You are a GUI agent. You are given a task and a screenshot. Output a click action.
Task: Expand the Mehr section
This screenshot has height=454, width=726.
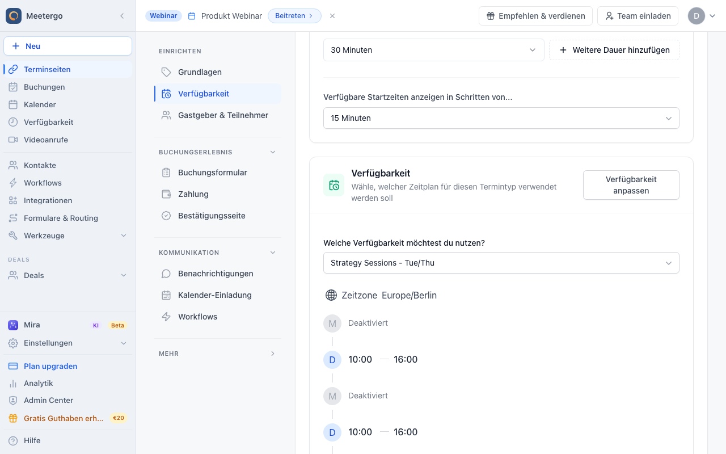click(273, 354)
